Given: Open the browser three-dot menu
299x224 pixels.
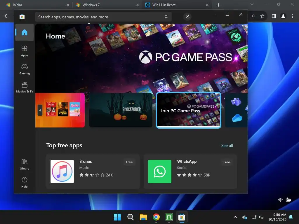Looking at the screenshot, I should point(293,16).
